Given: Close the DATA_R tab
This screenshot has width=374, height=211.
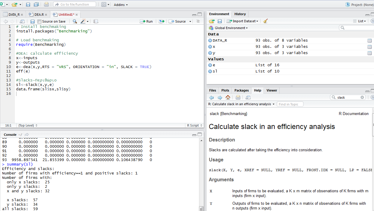Looking at the screenshot, I should pos(22,15).
